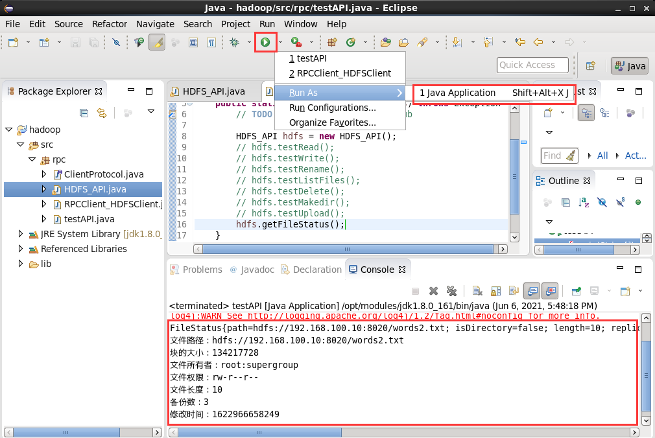Click Open Console icon

pos(625,291)
